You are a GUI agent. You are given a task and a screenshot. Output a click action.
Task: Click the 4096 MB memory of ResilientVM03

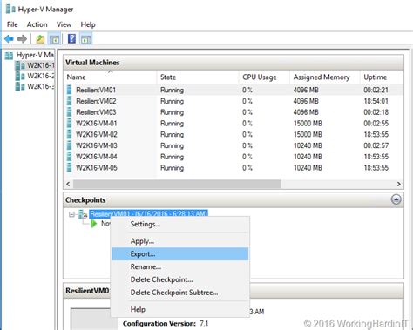tap(306, 112)
